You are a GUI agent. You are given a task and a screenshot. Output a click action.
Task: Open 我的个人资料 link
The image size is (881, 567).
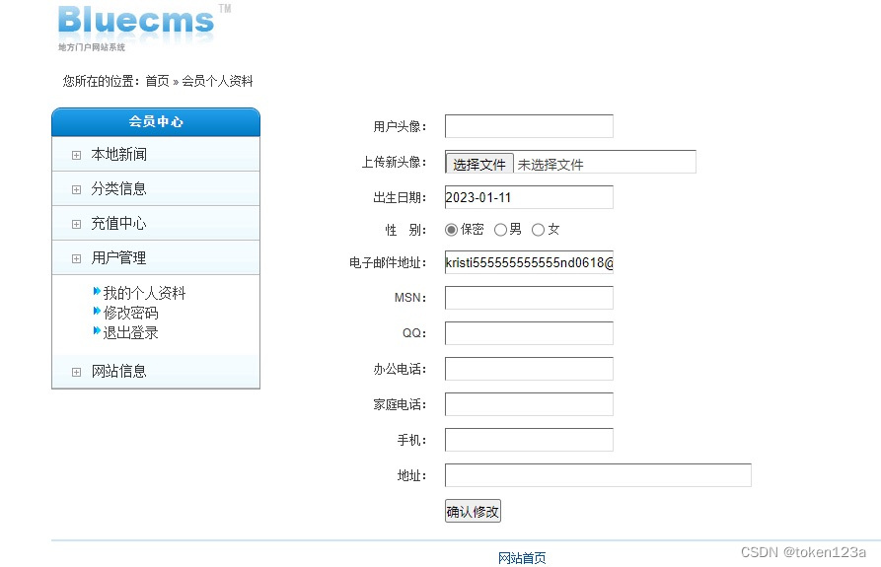pyautogui.click(x=144, y=293)
